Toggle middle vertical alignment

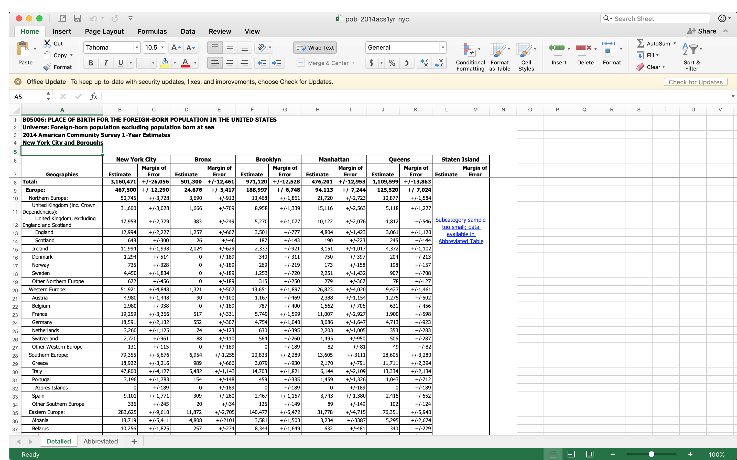click(230, 48)
